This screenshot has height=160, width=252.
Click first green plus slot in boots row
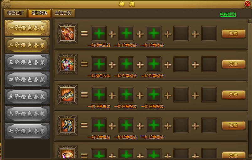coord(99,125)
